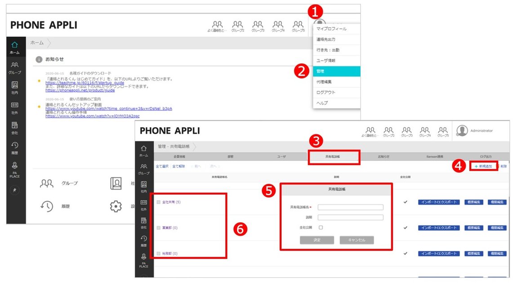The image size is (516, 289).
Task: Switch to the 部署 tab
Action: [230, 156]
